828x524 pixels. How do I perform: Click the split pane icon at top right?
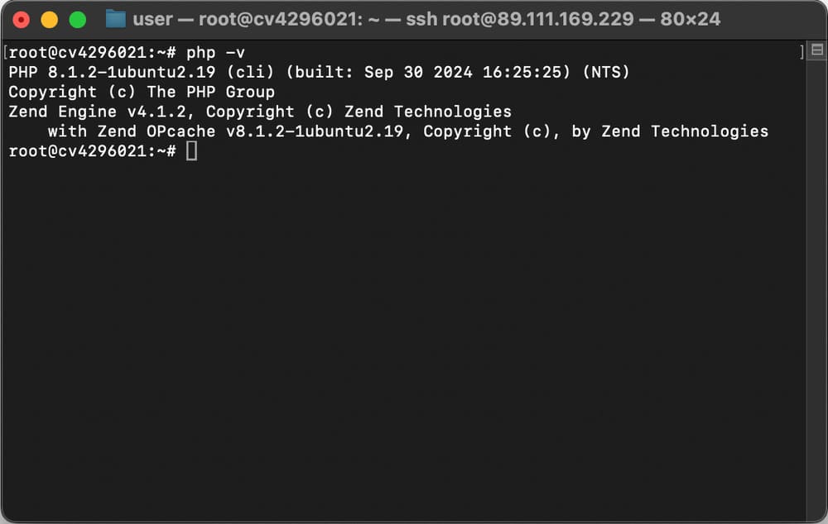pyautogui.click(x=817, y=50)
